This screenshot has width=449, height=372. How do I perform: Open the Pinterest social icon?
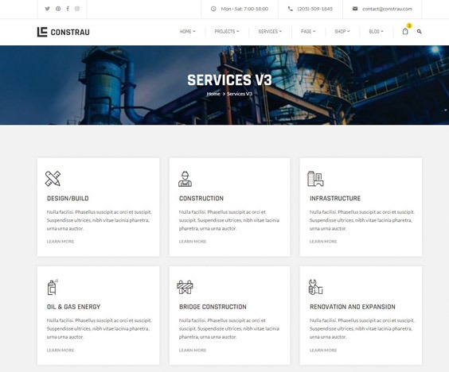click(x=58, y=9)
